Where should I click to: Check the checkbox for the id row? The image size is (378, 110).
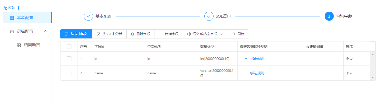tap(69, 59)
